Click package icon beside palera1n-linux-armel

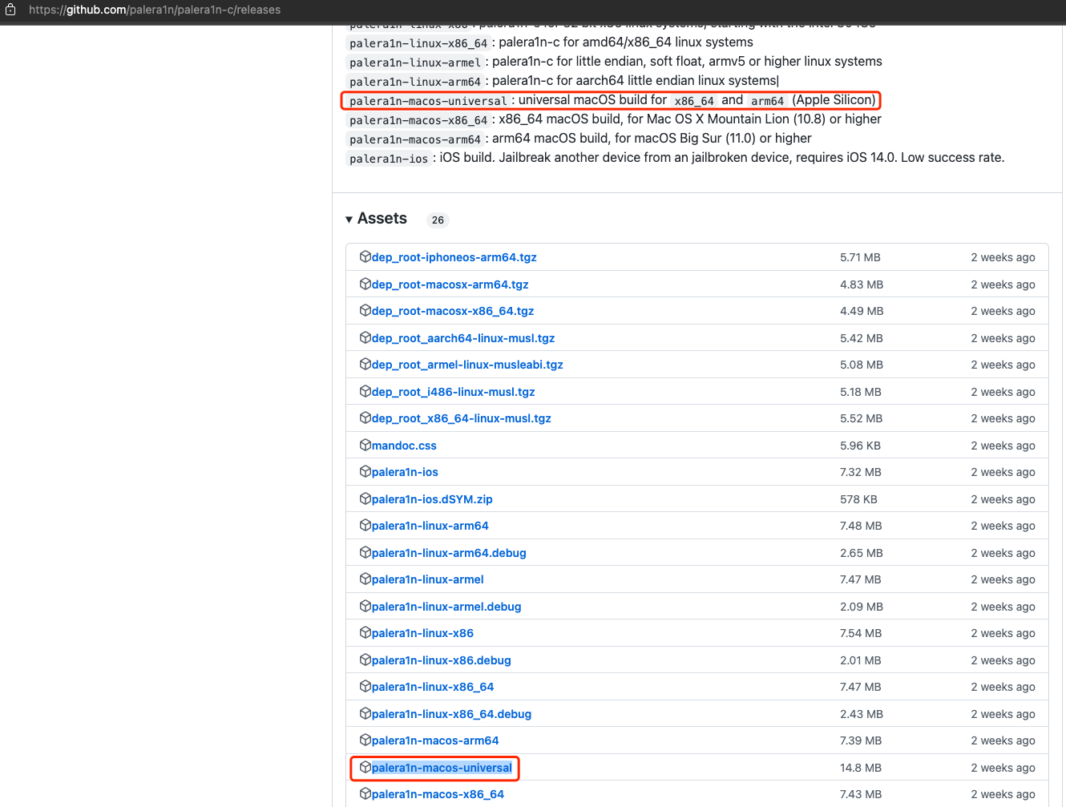pos(365,579)
